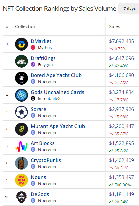The image size is (139, 206).
Task: Select the 7 days time range button
Action: 129,9
